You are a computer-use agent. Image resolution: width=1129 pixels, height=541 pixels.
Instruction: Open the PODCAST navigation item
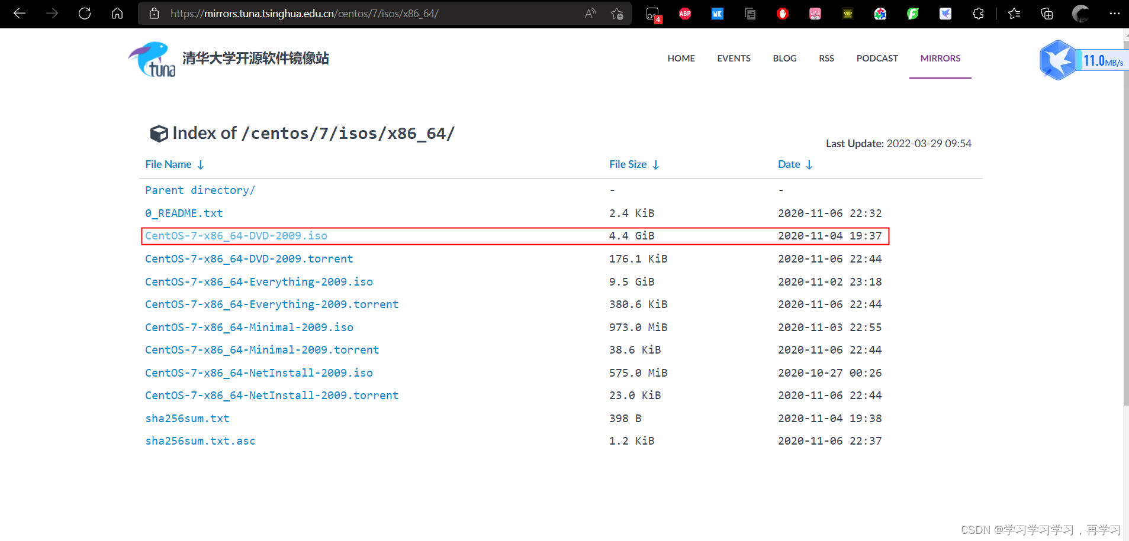pos(877,59)
